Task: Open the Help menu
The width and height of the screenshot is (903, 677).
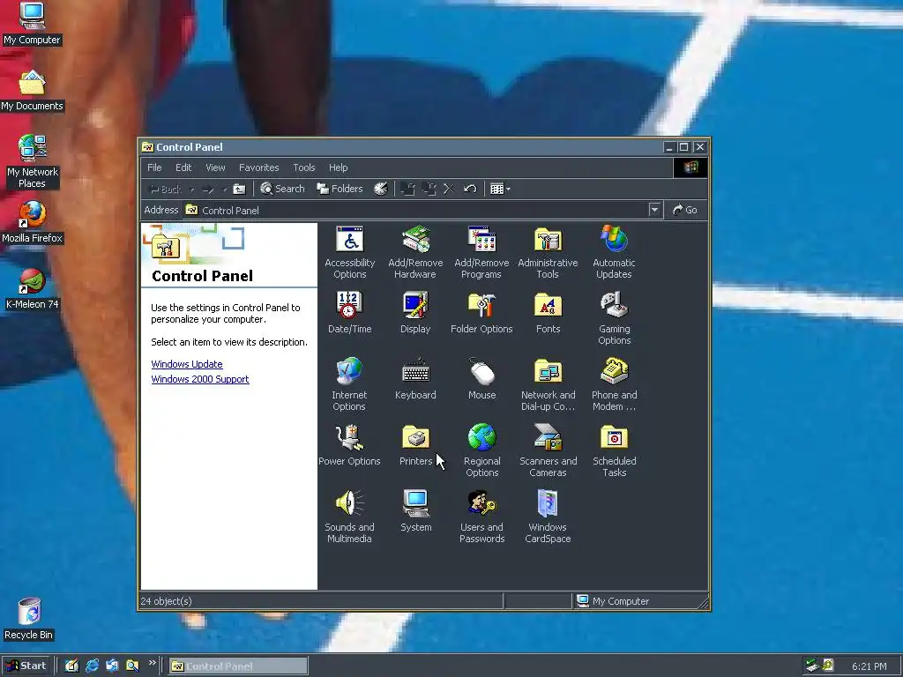Action: tap(338, 167)
